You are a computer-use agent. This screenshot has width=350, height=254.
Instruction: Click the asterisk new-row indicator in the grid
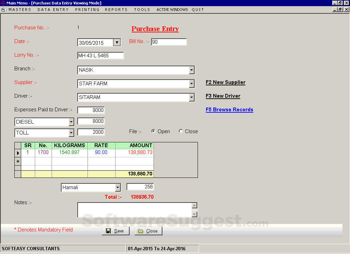point(17,161)
